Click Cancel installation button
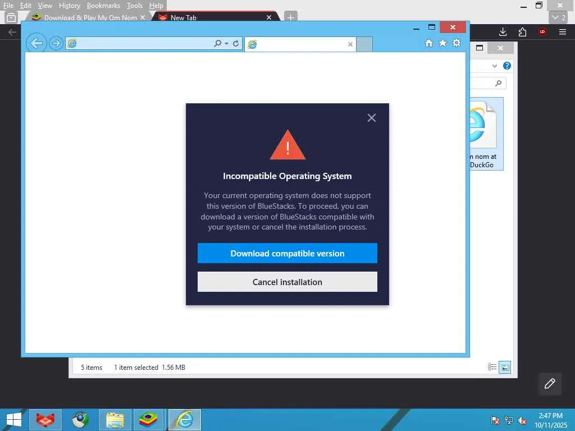Image resolution: width=575 pixels, height=431 pixels. [x=287, y=282]
